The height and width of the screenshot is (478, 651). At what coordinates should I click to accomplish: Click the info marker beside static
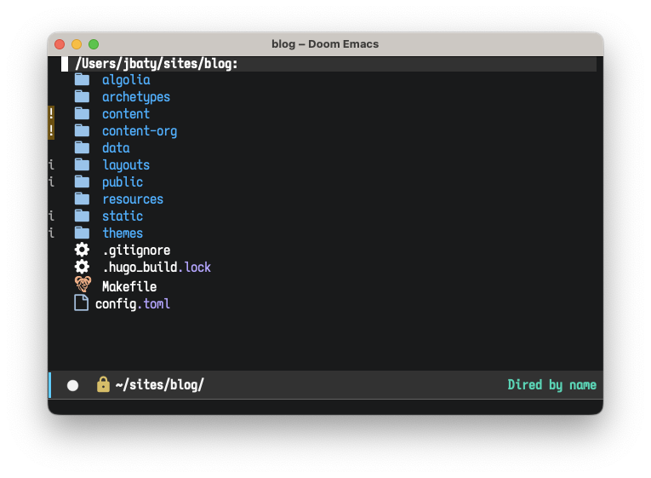[51, 216]
